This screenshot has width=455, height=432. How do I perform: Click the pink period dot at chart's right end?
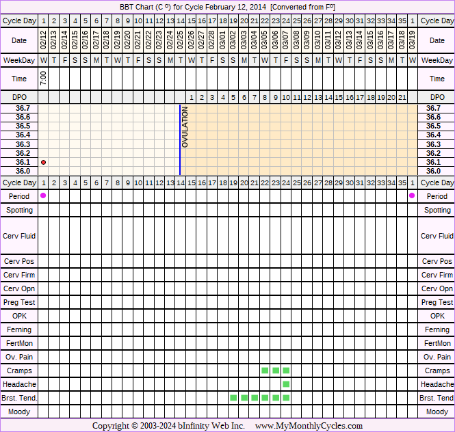coord(412,196)
